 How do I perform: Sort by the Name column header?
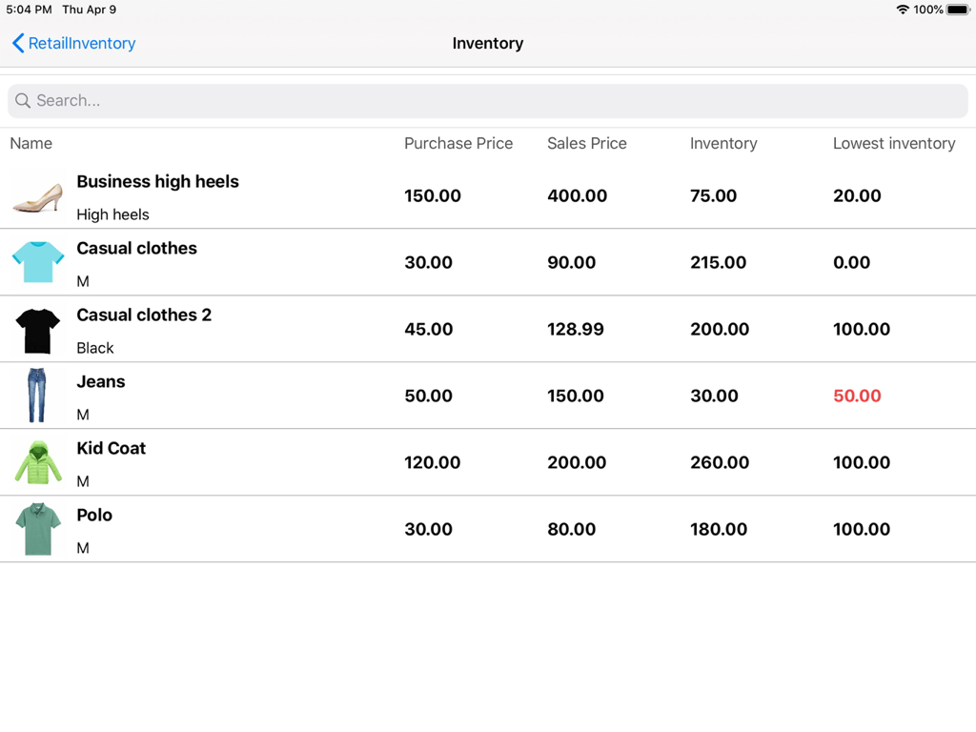[30, 143]
